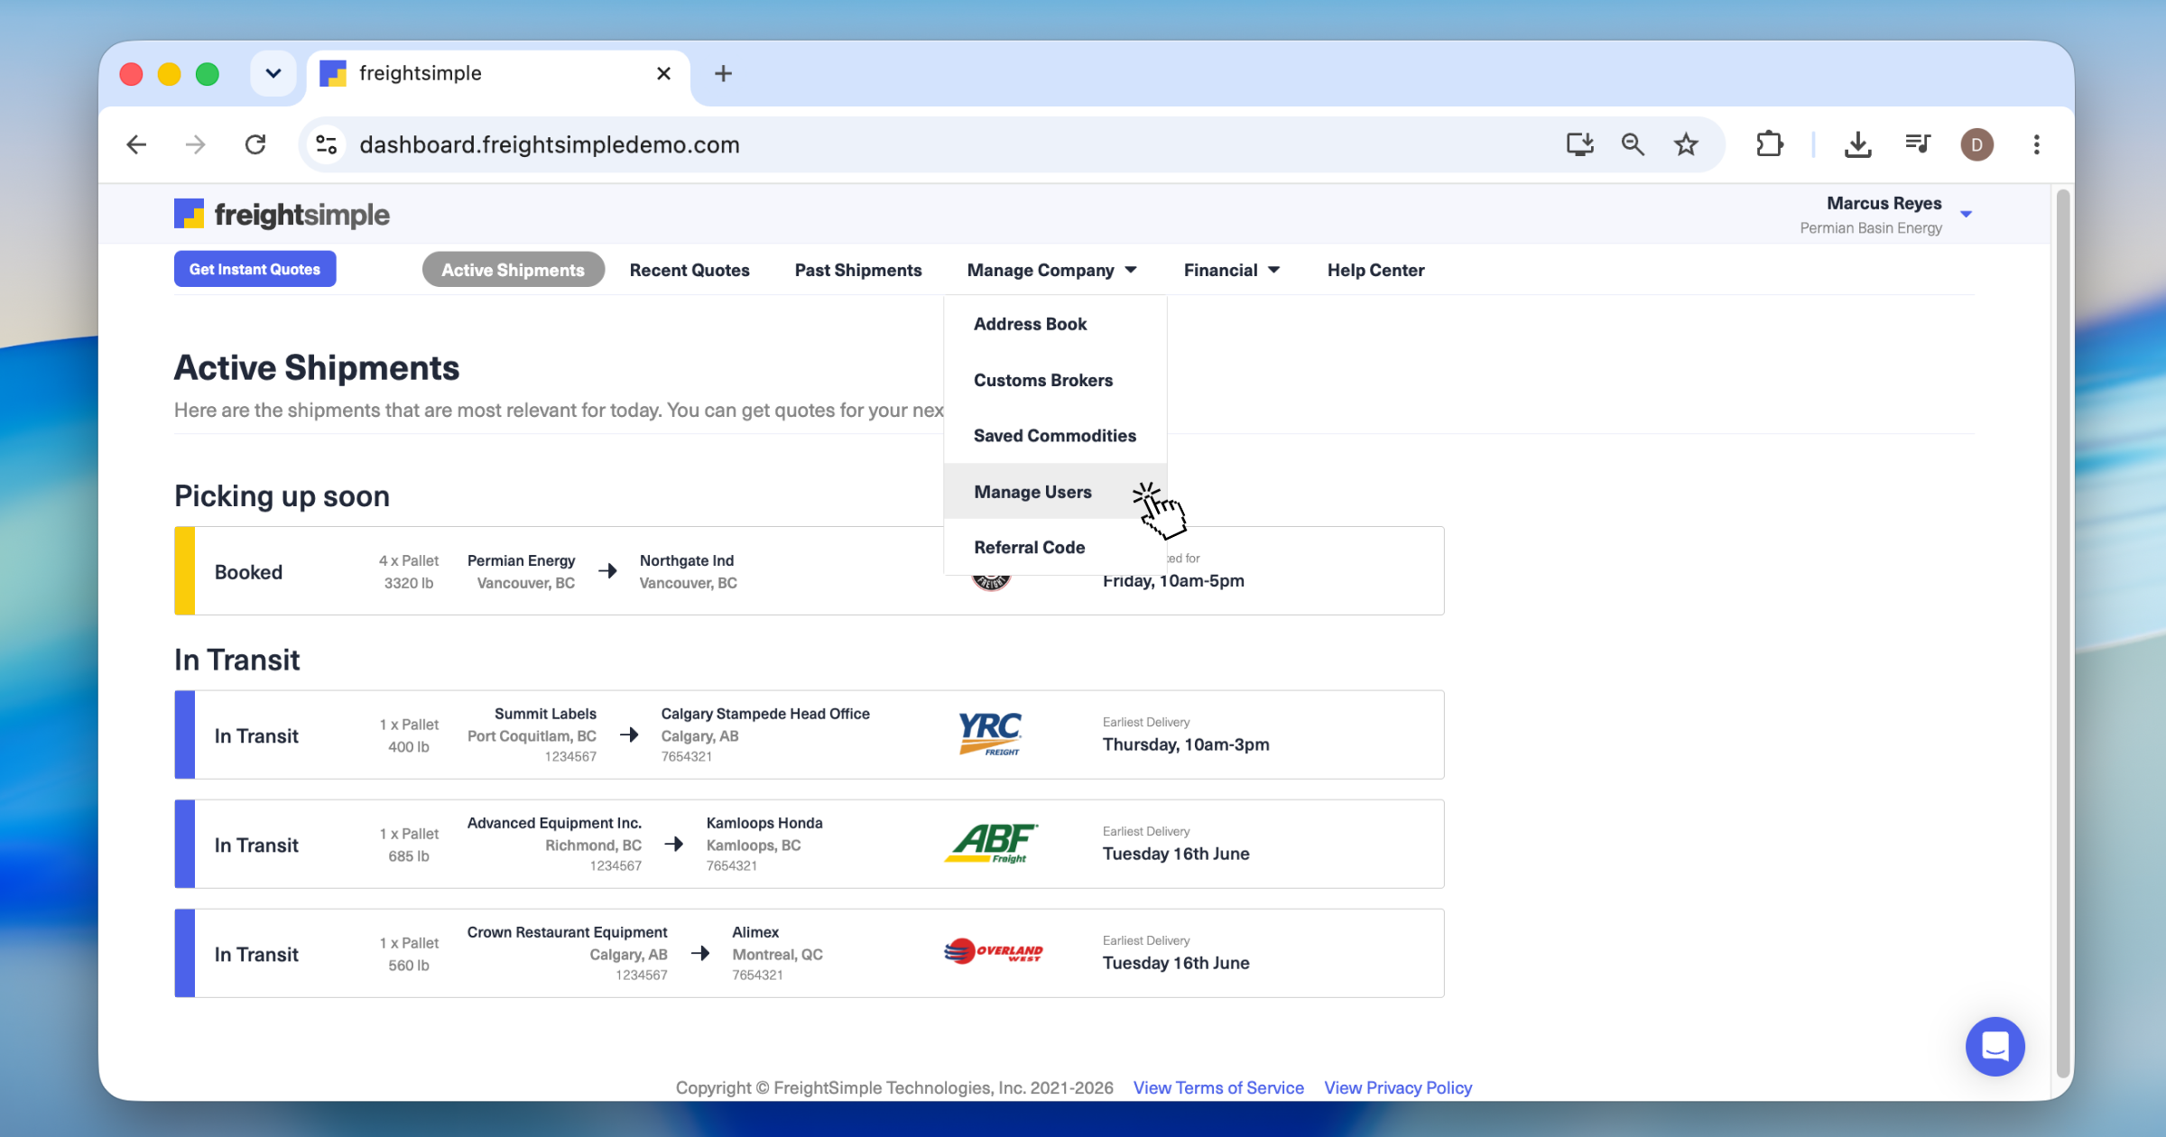Image resolution: width=2166 pixels, height=1137 pixels.
Task: Open the Help Center link
Action: (1375, 270)
